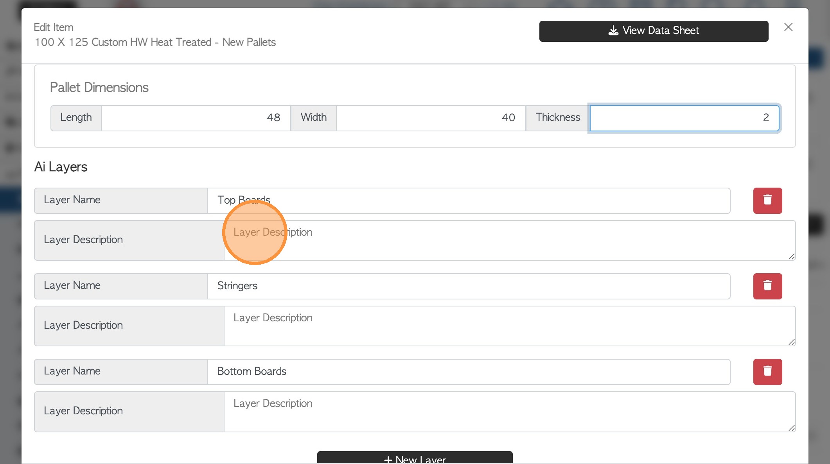This screenshot has height=464, width=830.
Task: Click Stringers layer description textarea
Action: tap(509, 326)
